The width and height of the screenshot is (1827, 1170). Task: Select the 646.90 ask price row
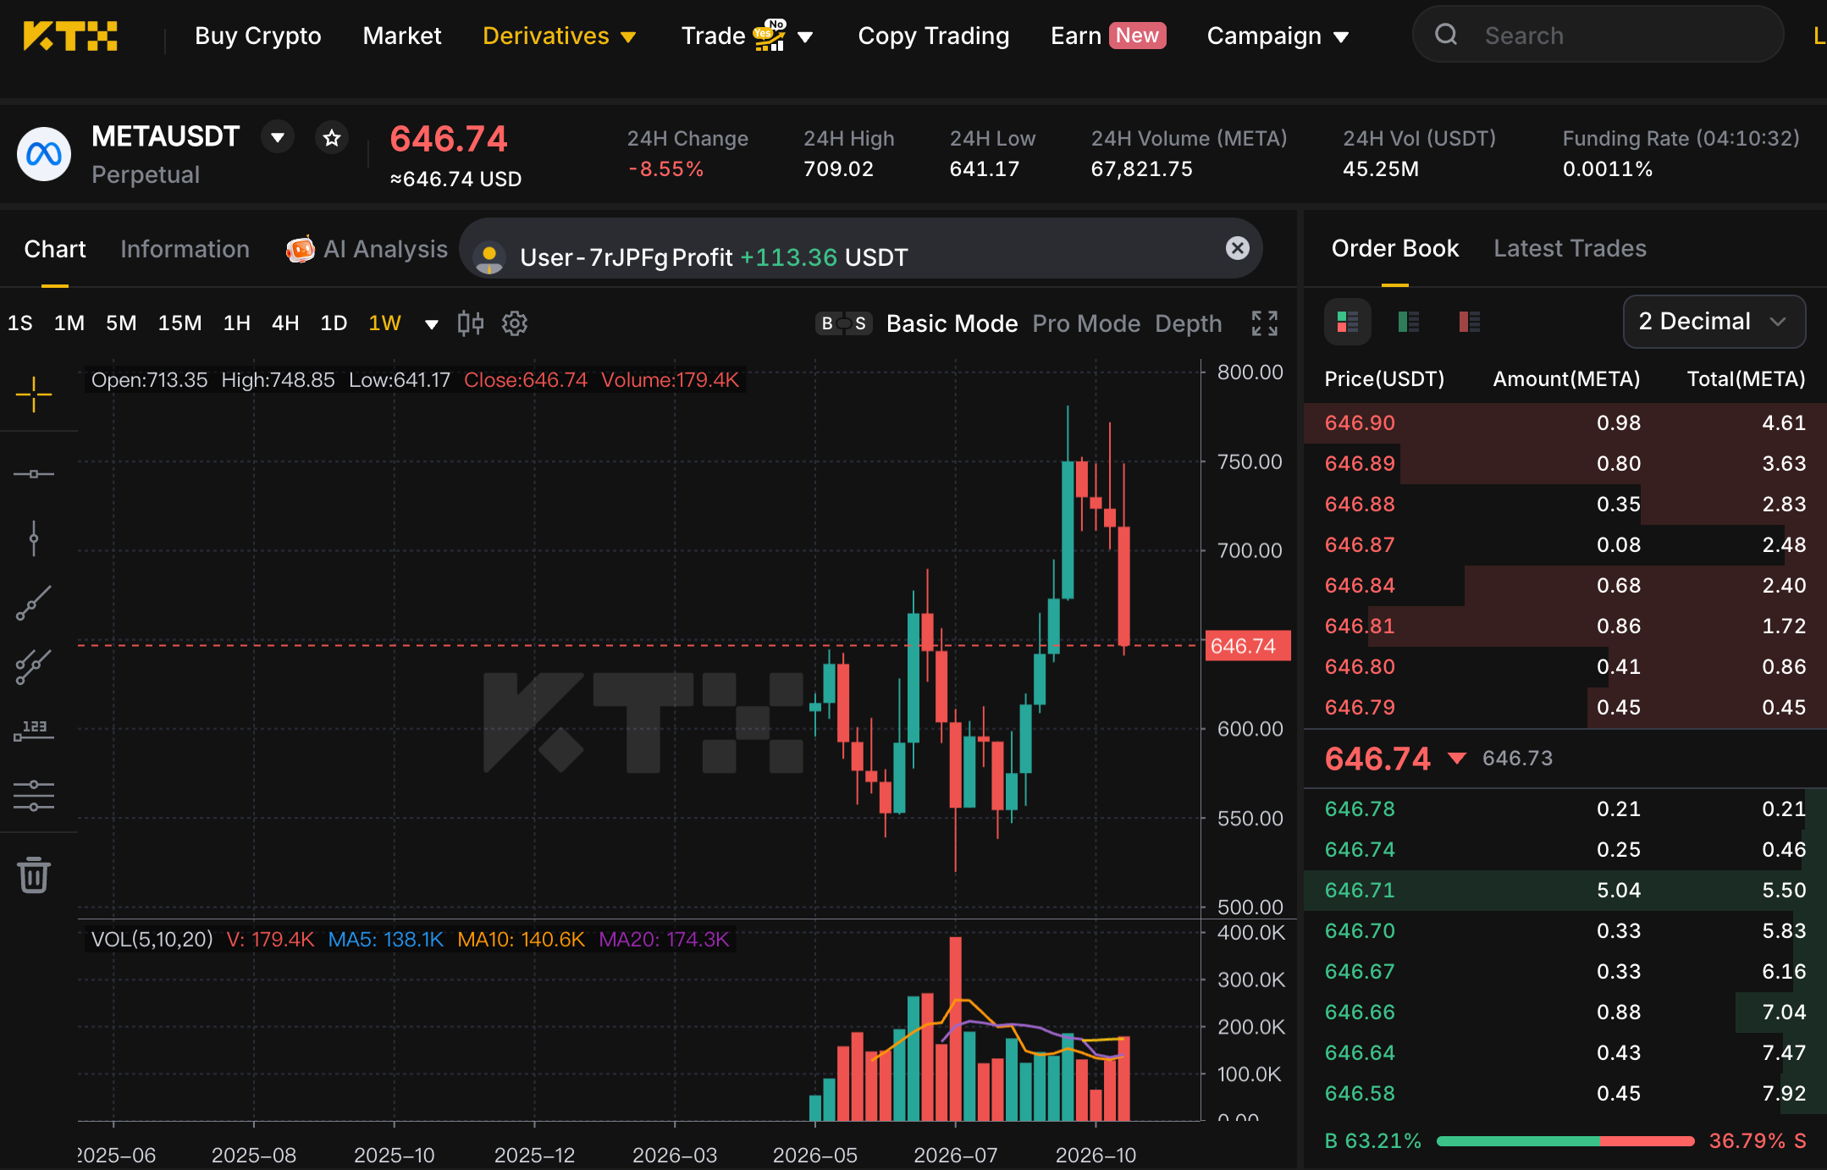click(1565, 422)
